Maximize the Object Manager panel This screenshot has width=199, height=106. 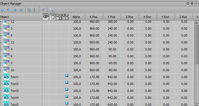pyautogui.click(x=188, y=4)
